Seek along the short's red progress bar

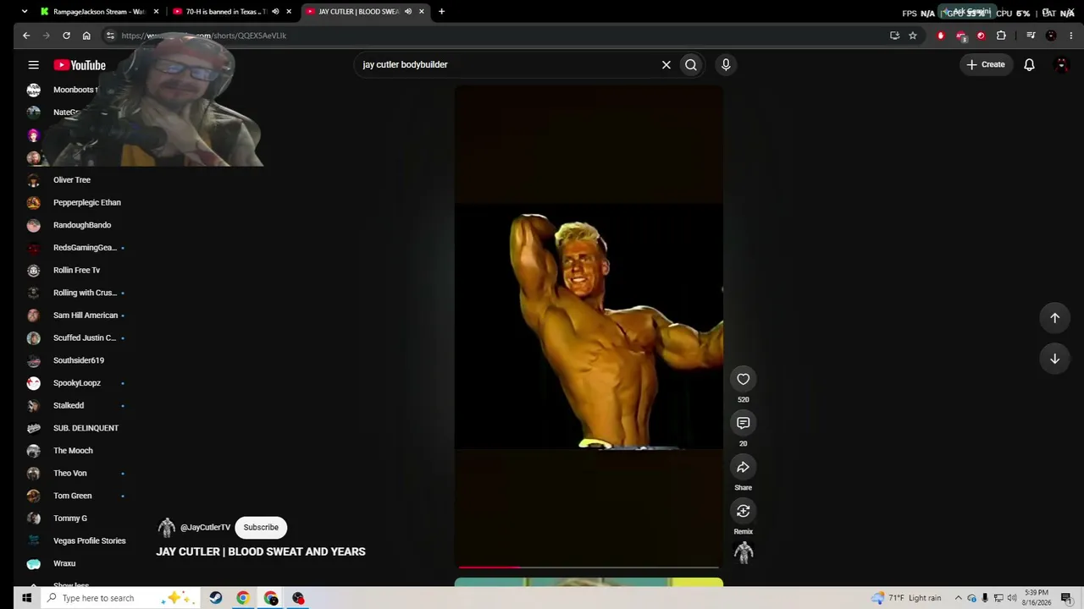click(589, 567)
